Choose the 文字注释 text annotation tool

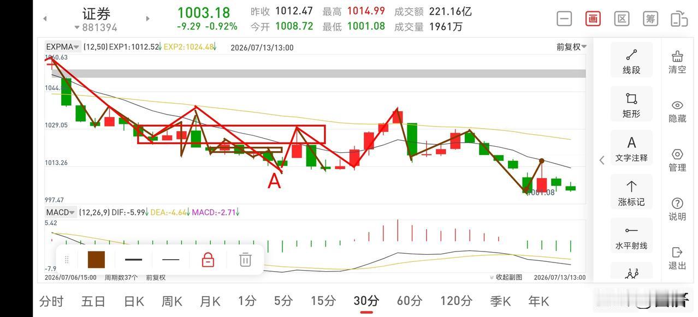click(x=631, y=148)
